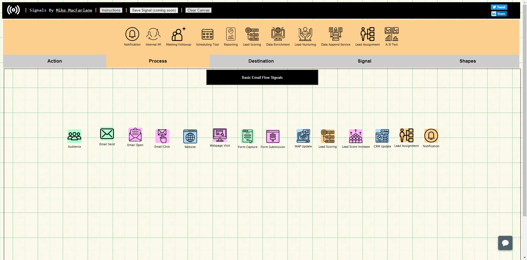Screen dimensions: 527x260
Task: Select the Lead Score Increase node
Action: coord(356,136)
